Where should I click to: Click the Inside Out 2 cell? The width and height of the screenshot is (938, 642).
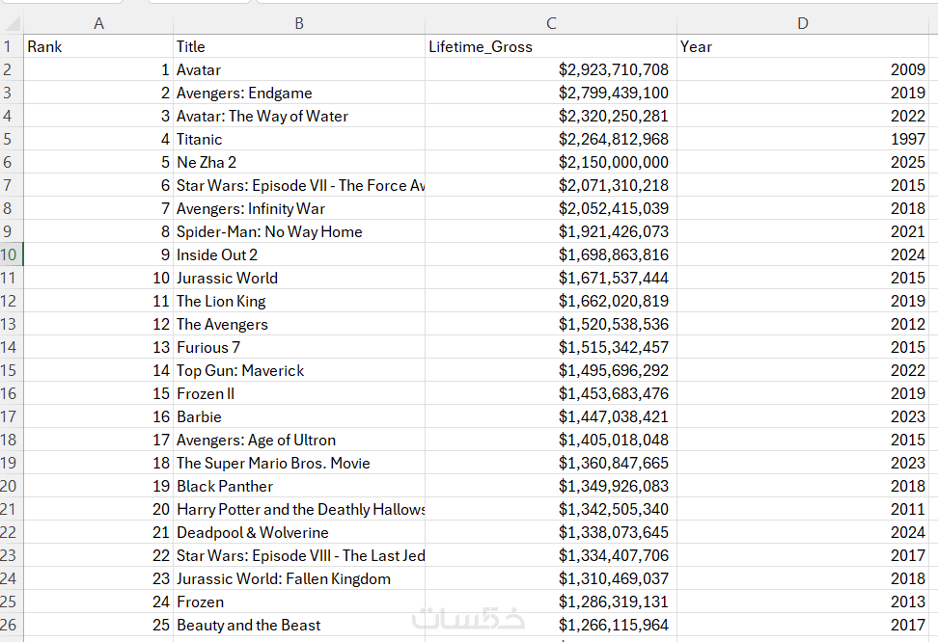click(299, 254)
